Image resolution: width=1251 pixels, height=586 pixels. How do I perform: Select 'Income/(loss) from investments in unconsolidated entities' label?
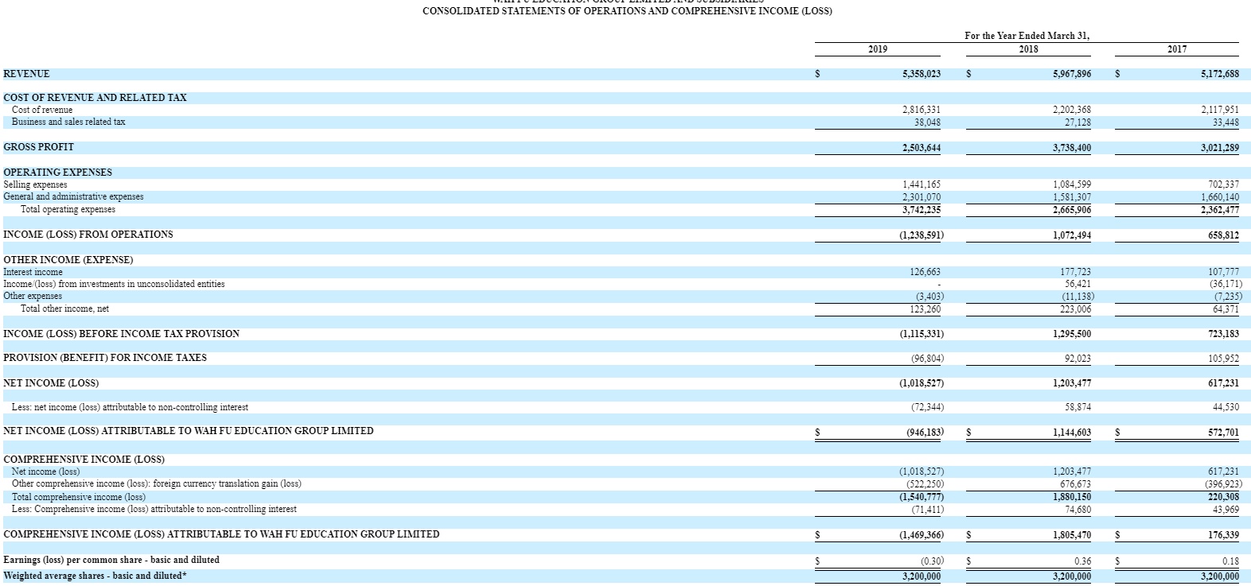[114, 284]
